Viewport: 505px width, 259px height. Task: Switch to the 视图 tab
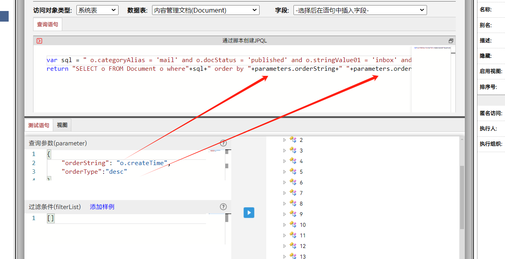[x=61, y=125]
